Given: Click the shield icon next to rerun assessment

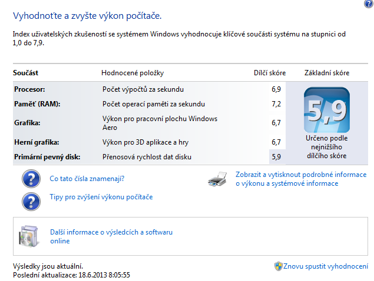Looking at the screenshot, I should [x=278, y=266].
